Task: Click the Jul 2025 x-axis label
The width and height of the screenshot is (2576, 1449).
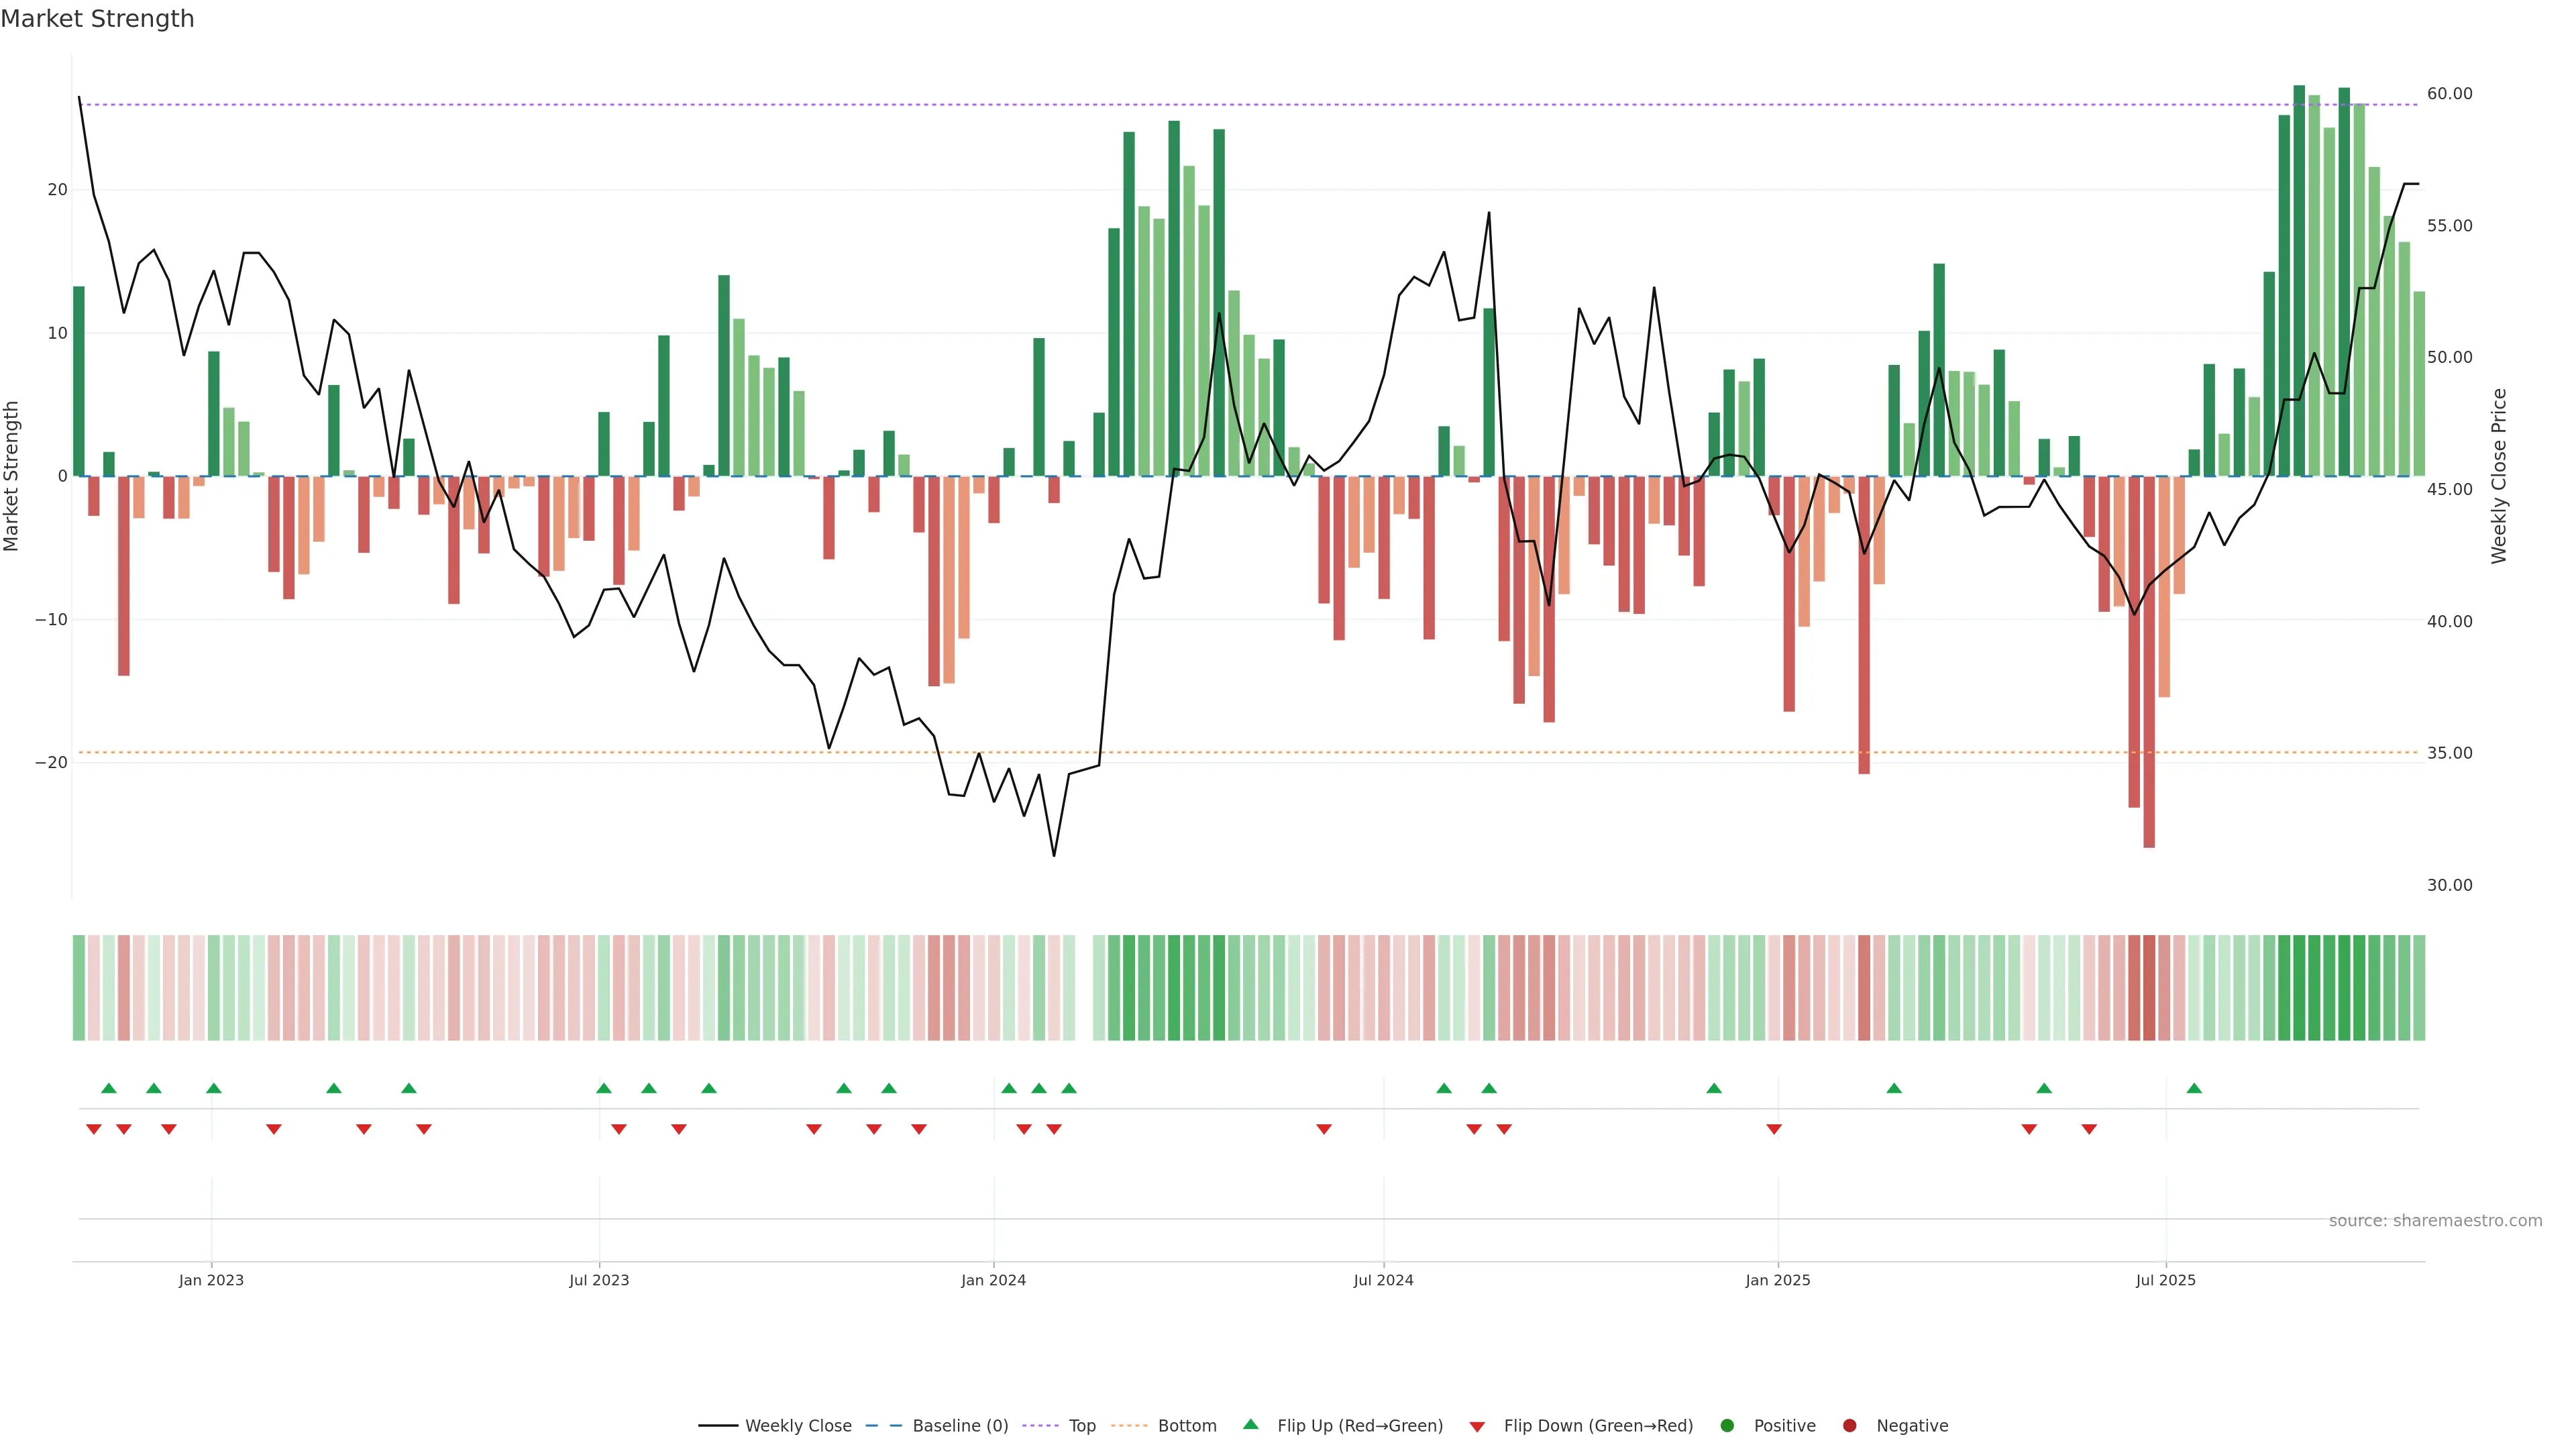Action: [2165, 1280]
